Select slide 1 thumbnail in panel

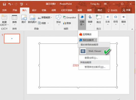(12, 39)
